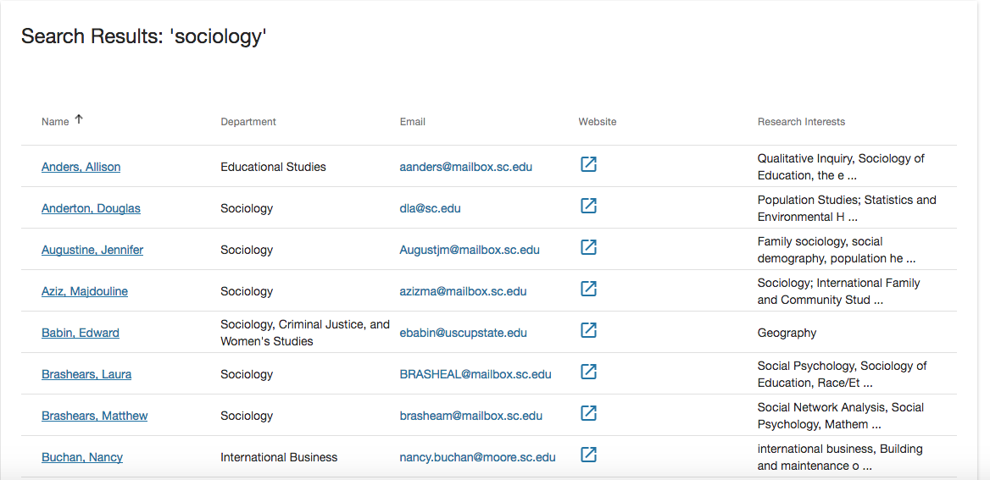This screenshot has height=480, width=990.
Task: Open Matthew Brashears' website icon
Action: (x=588, y=413)
